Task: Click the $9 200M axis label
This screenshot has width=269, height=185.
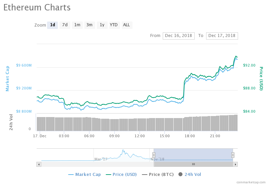Action: (x=24, y=88)
